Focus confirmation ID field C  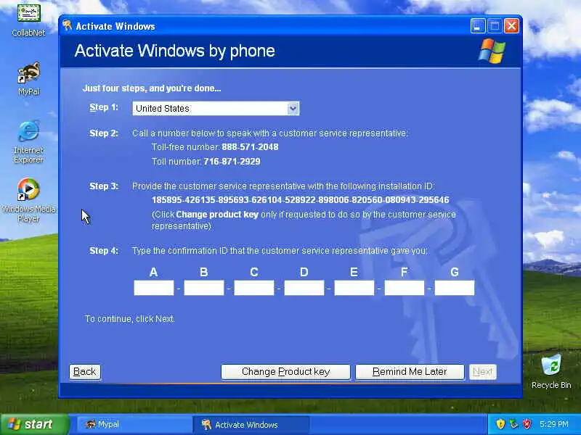tap(254, 288)
